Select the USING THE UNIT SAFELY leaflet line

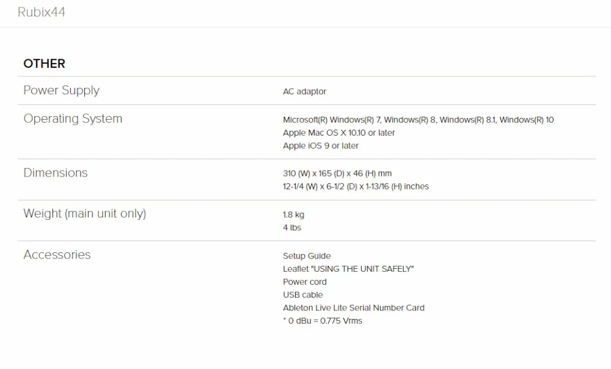348,269
